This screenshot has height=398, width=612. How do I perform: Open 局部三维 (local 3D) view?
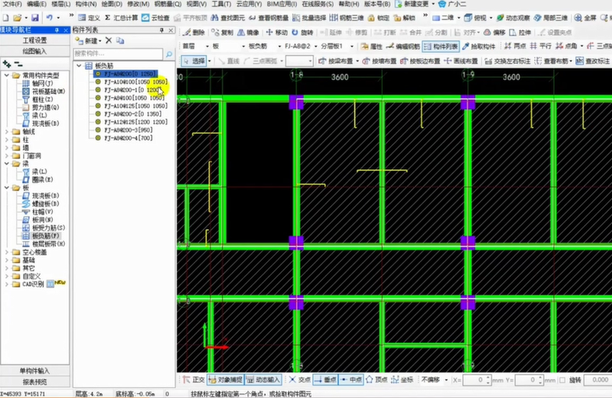[550, 18]
